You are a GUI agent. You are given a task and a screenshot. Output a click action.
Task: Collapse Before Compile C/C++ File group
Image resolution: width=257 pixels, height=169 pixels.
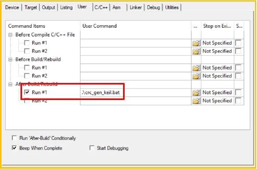tap(10, 35)
